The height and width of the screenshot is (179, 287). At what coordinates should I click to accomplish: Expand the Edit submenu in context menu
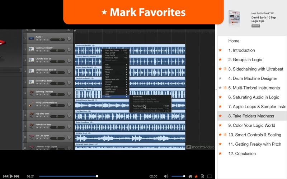point(116,64)
